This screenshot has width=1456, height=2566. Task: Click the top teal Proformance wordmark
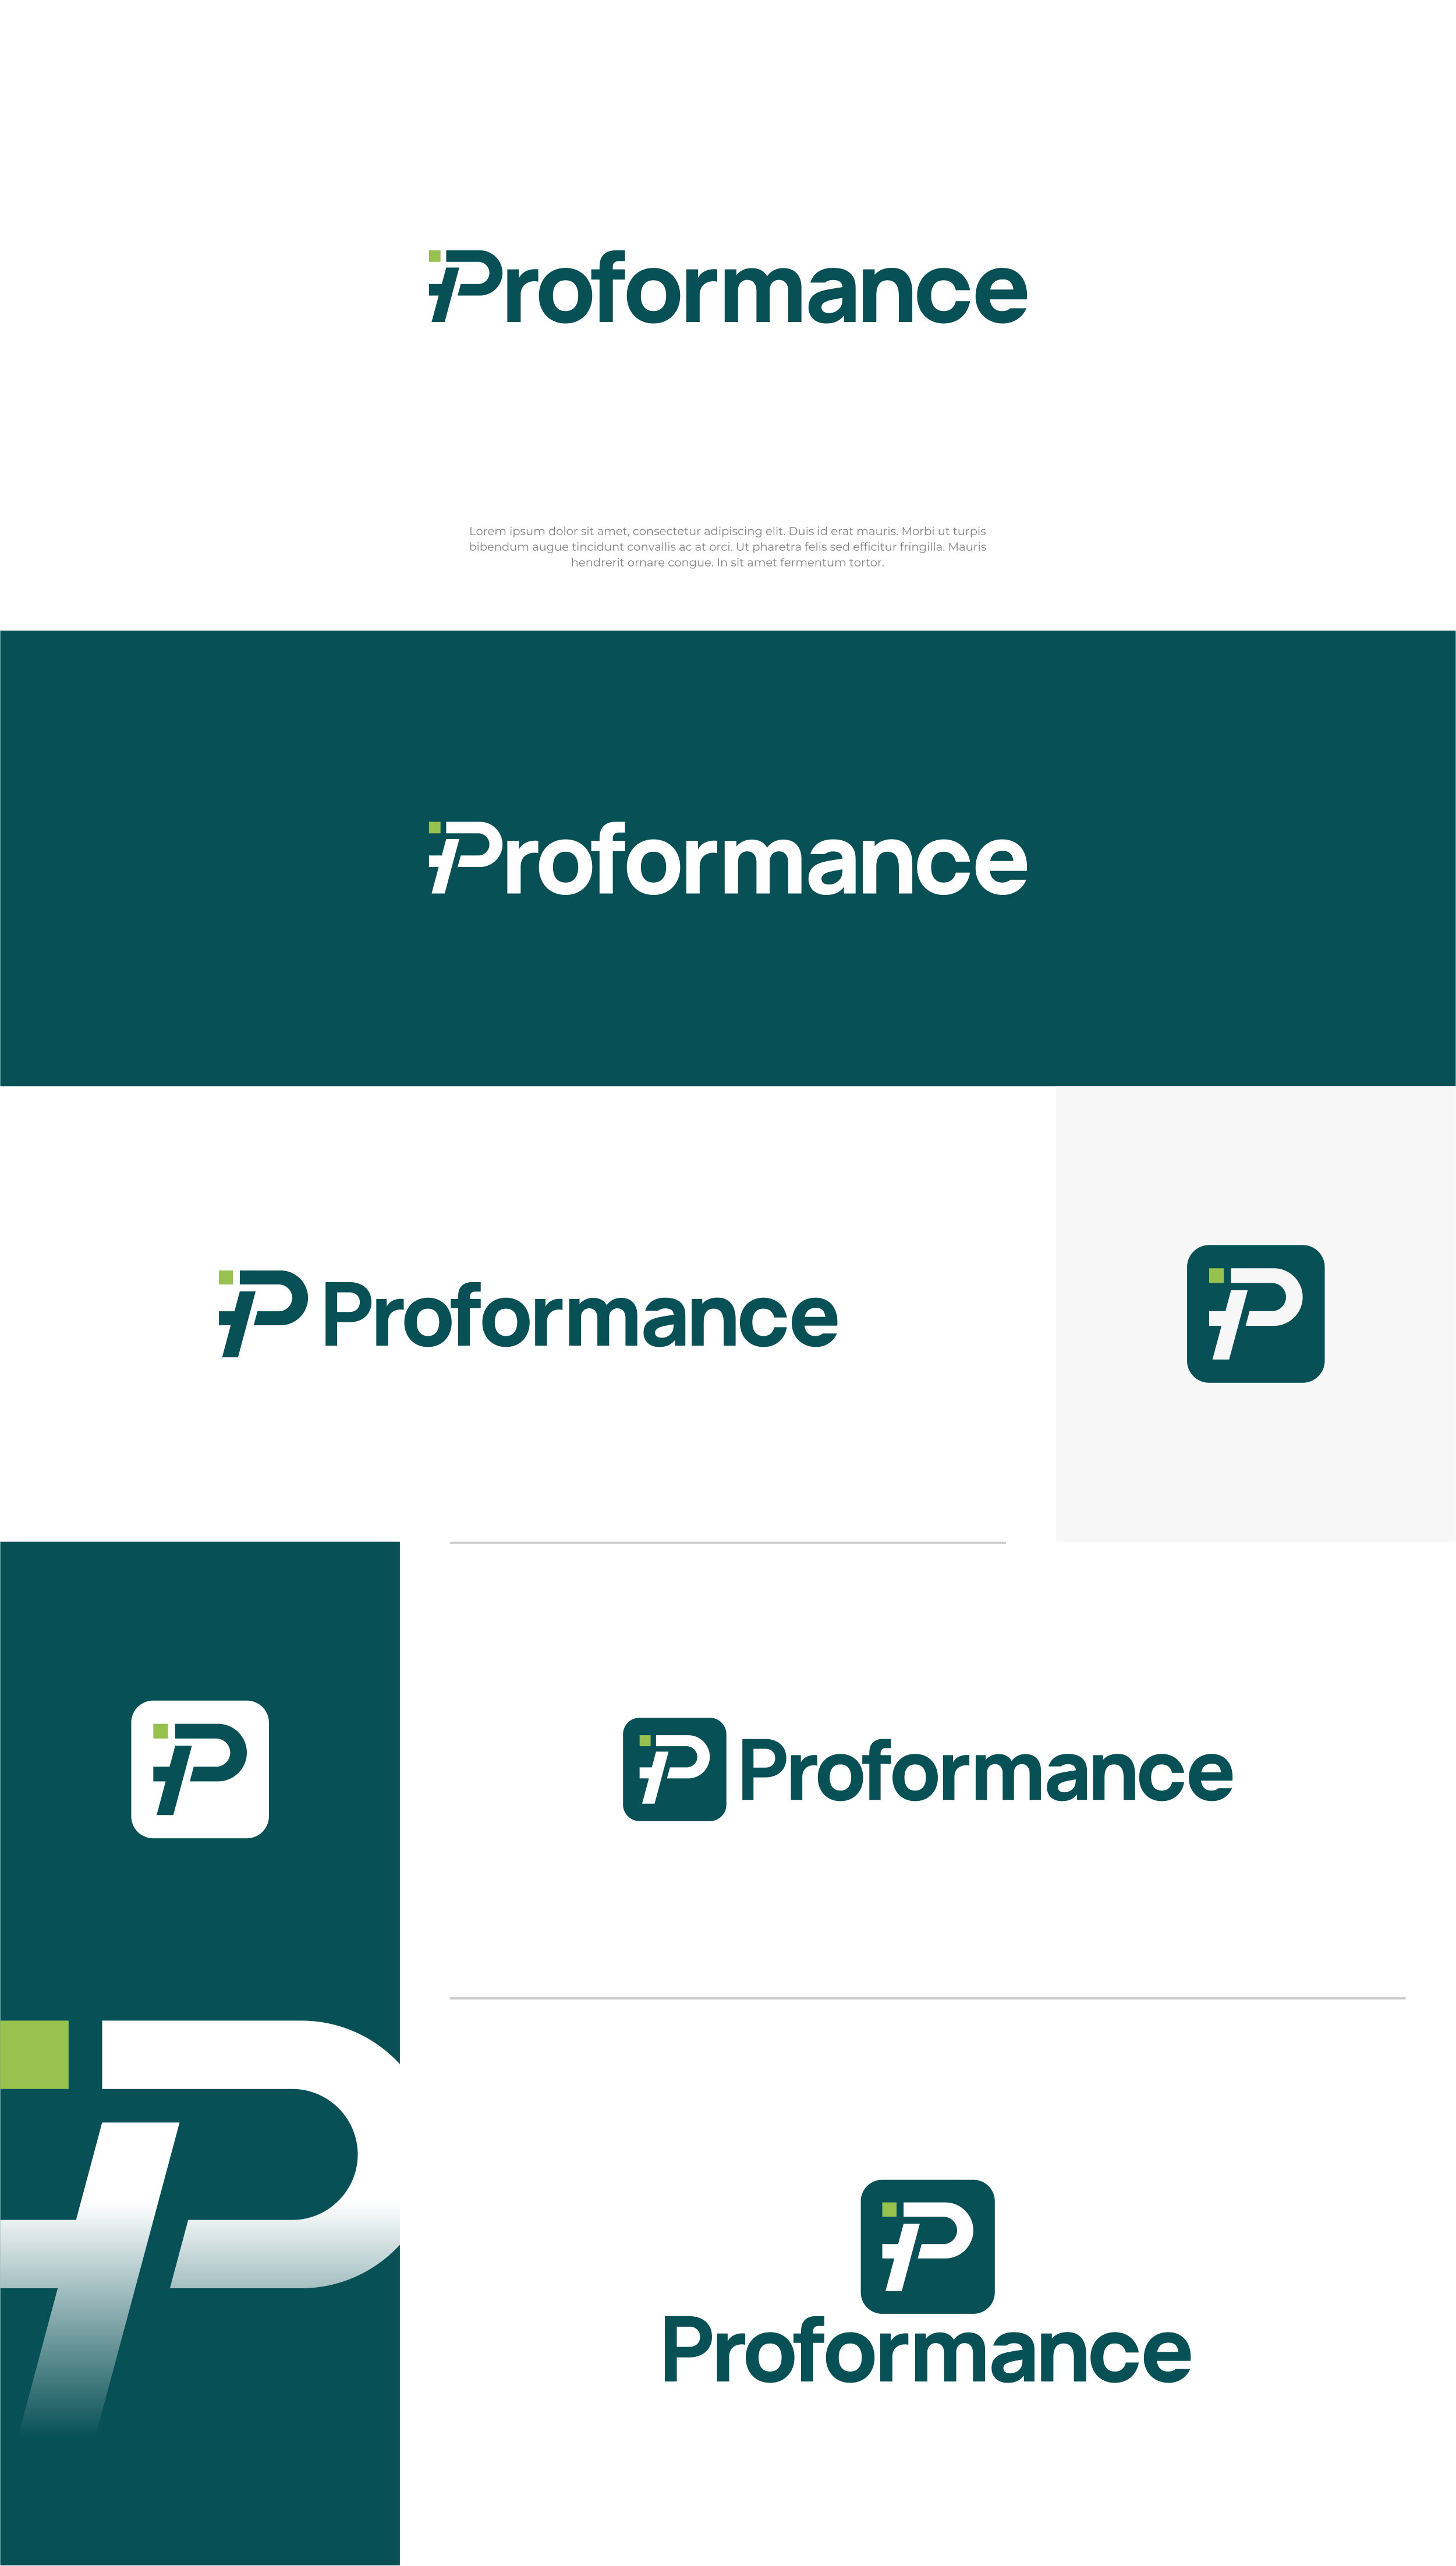[765, 289]
